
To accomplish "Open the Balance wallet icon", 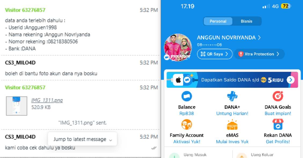I will coord(187,96).
